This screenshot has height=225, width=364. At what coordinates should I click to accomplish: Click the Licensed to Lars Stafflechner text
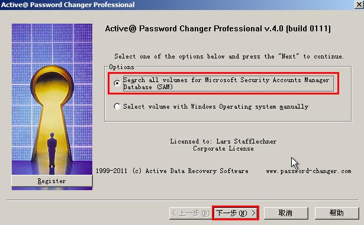pyautogui.click(x=223, y=141)
